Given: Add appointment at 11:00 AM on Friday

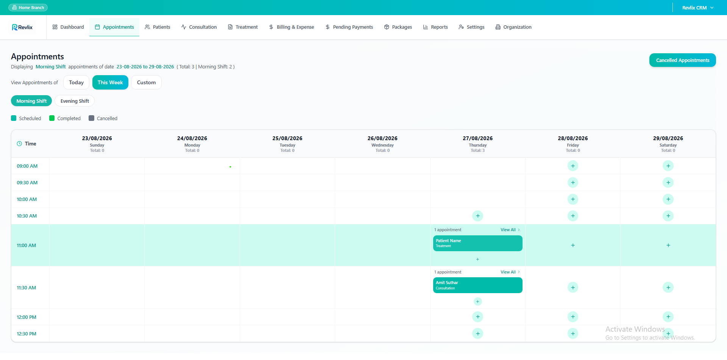Looking at the screenshot, I should (x=573, y=245).
